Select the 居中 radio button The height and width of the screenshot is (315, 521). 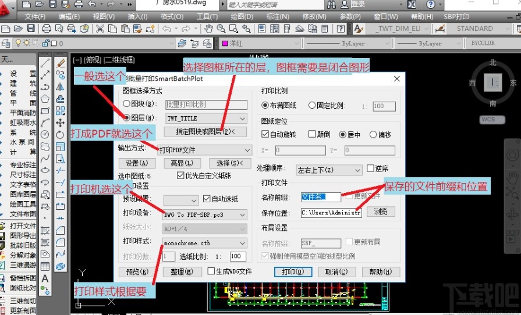pyautogui.click(x=342, y=134)
